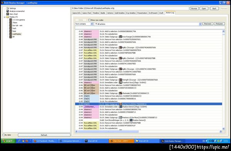Open the Warcraft III folder taskbar button
Image resolution: width=231 pixels, height=151 pixels.
pyautogui.click(x=147, y=141)
